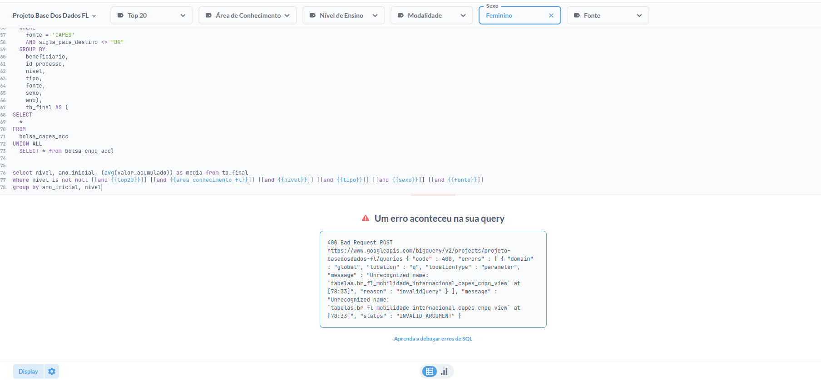821x380 pixels.
Task: Click the "fonte = 'CAPES'" line
Action: click(x=50, y=35)
